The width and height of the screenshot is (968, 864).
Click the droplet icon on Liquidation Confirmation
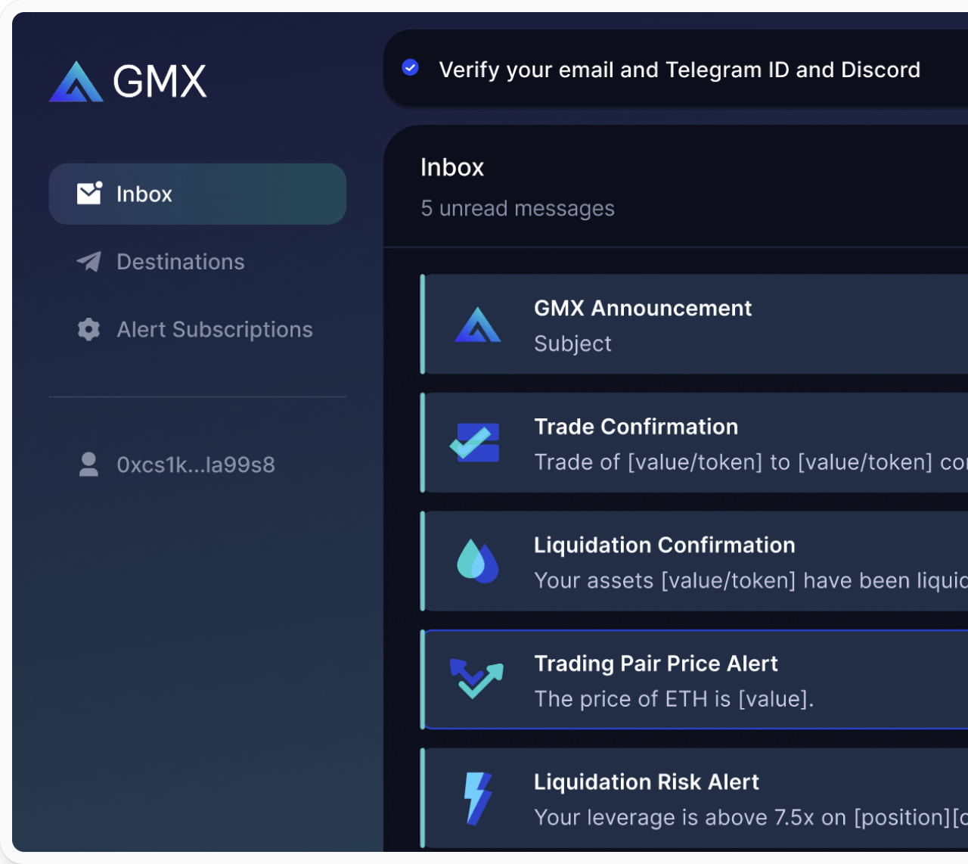coord(477,561)
